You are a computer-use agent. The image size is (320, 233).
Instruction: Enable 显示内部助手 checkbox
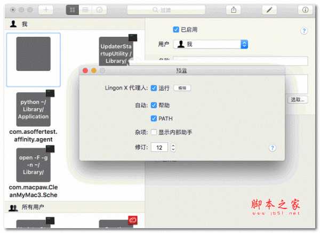click(x=154, y=132)
